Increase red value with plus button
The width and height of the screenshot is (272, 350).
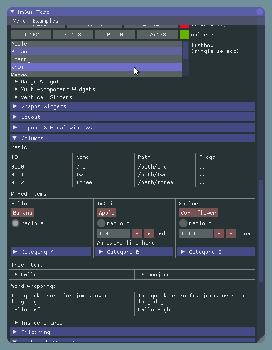148,233
